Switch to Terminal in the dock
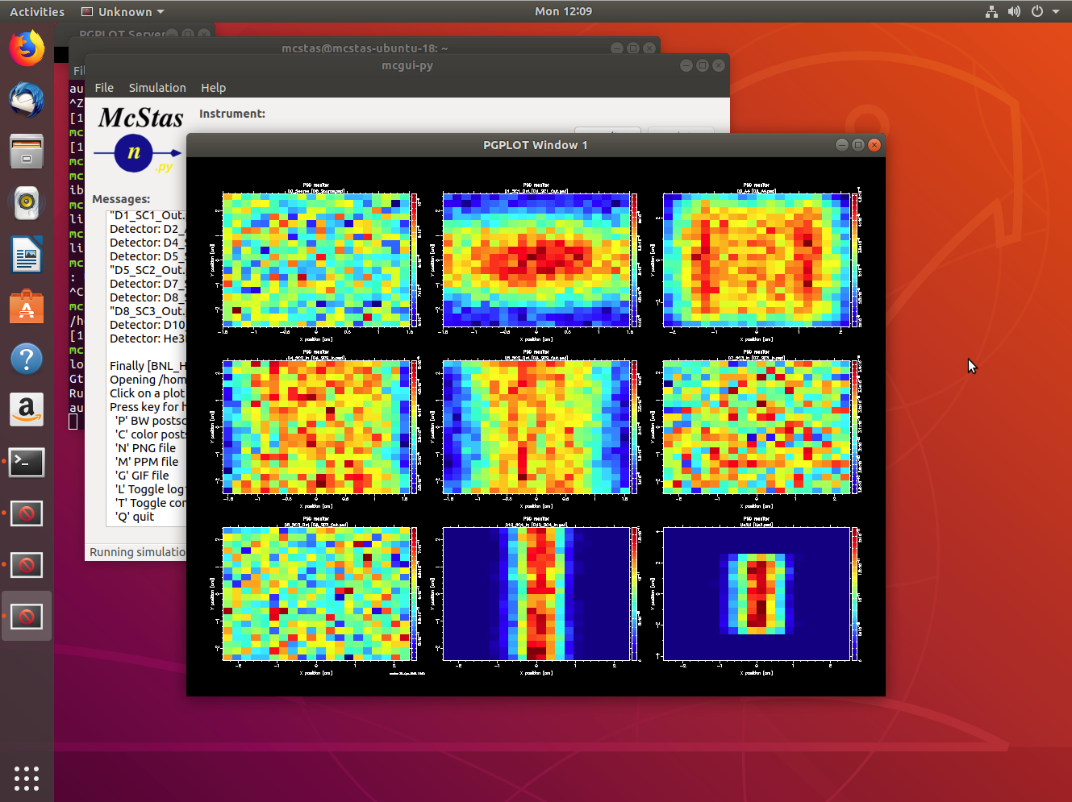 (27, 462)
